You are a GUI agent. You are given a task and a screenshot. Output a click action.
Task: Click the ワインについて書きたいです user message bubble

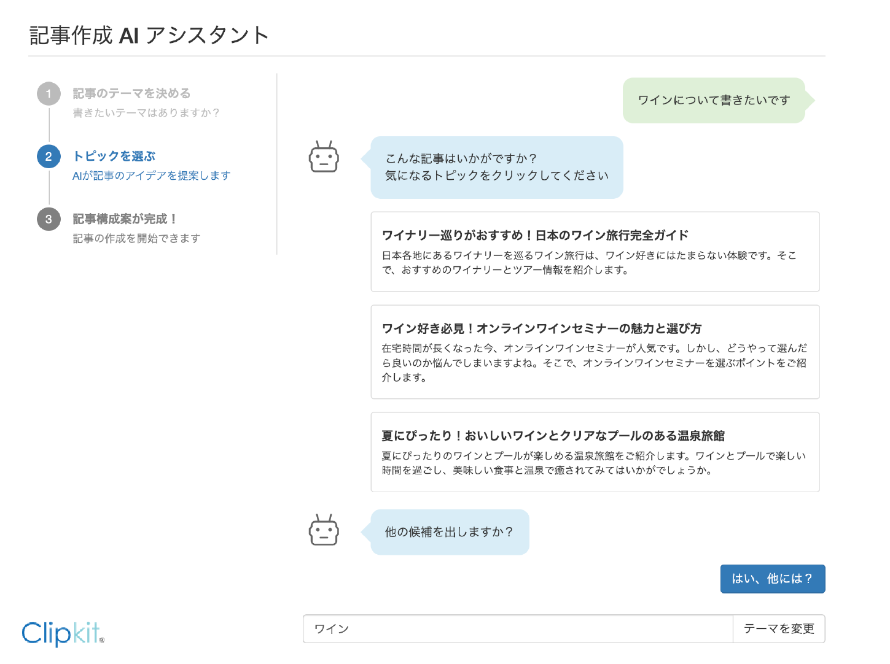point(714,101)
